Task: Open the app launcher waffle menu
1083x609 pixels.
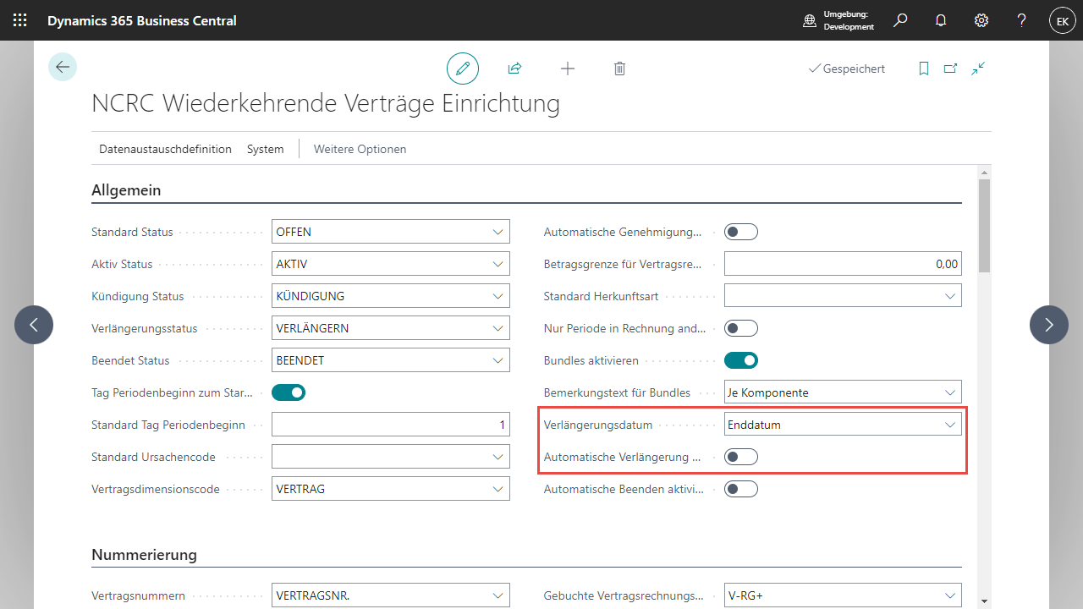Action: (x=19, y=20)
